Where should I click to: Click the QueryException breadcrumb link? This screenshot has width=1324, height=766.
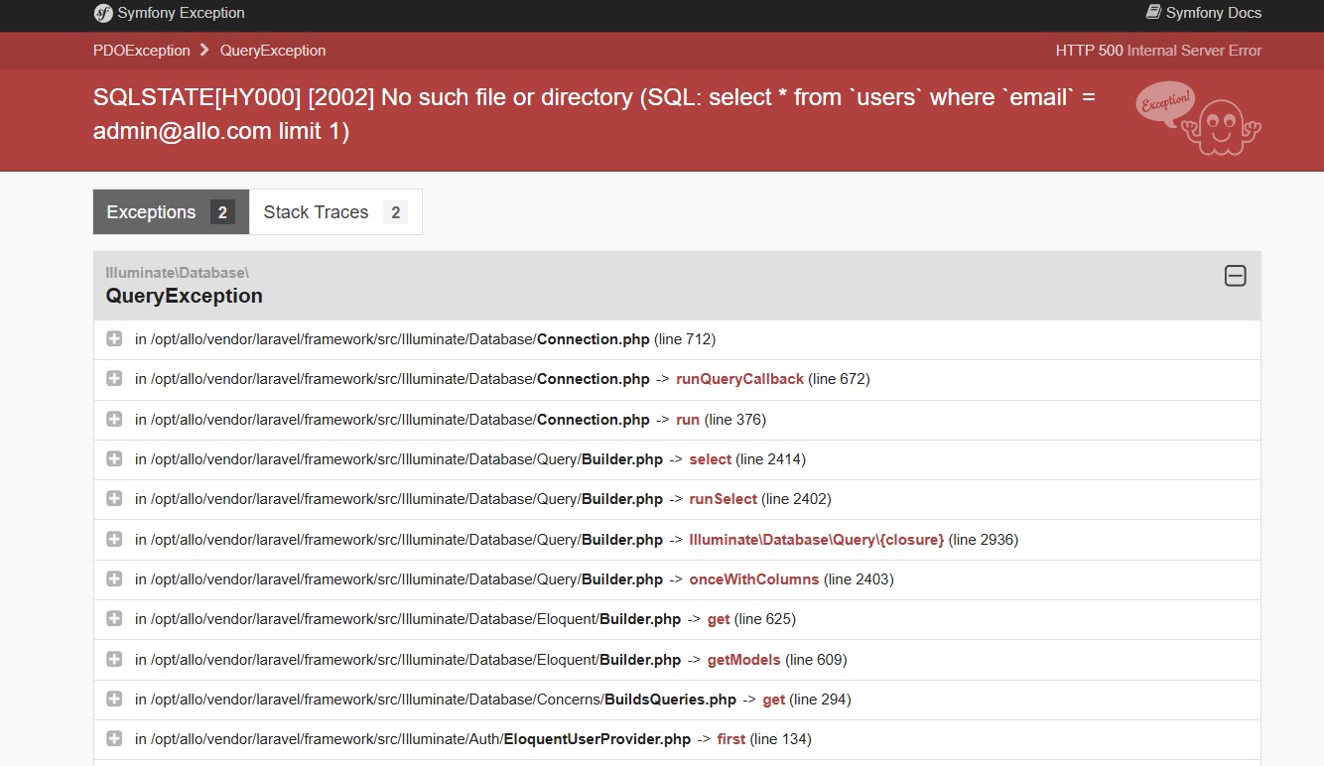[x=273, y=51]
